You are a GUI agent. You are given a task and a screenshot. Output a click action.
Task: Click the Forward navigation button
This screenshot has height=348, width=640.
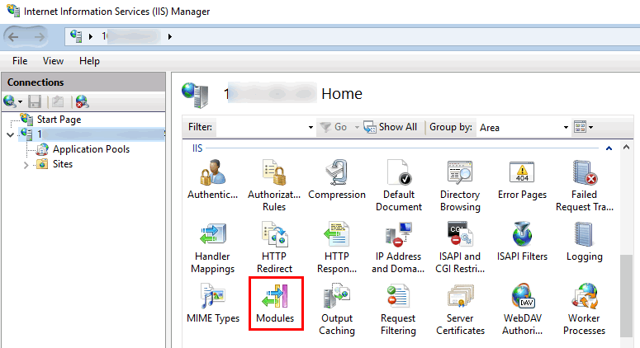pos(39,37)
